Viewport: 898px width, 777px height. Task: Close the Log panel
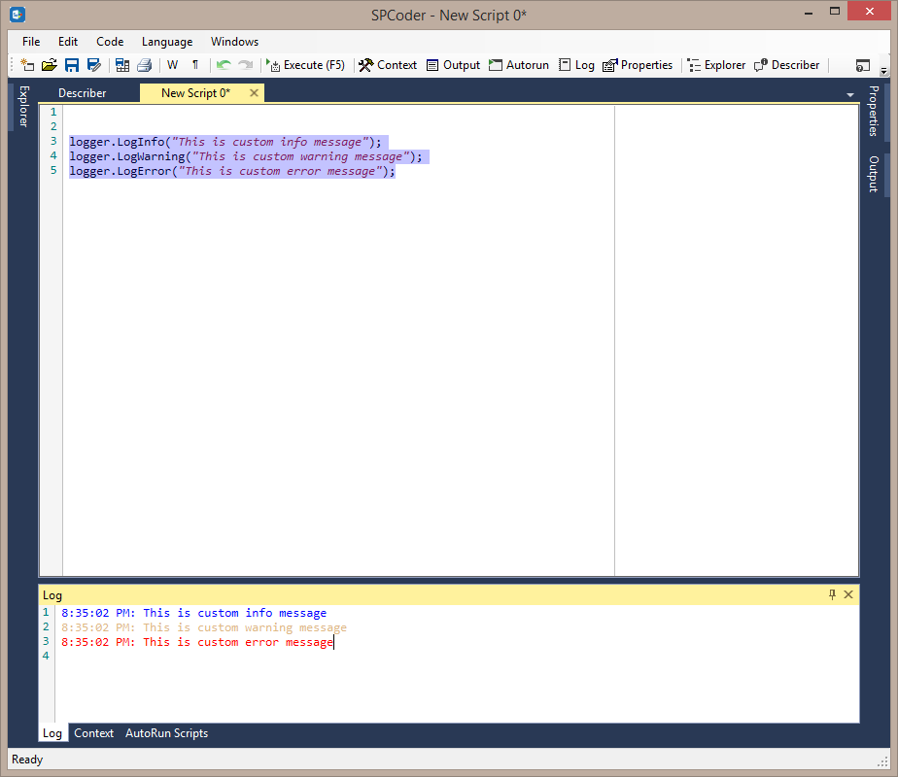point(848,594)
